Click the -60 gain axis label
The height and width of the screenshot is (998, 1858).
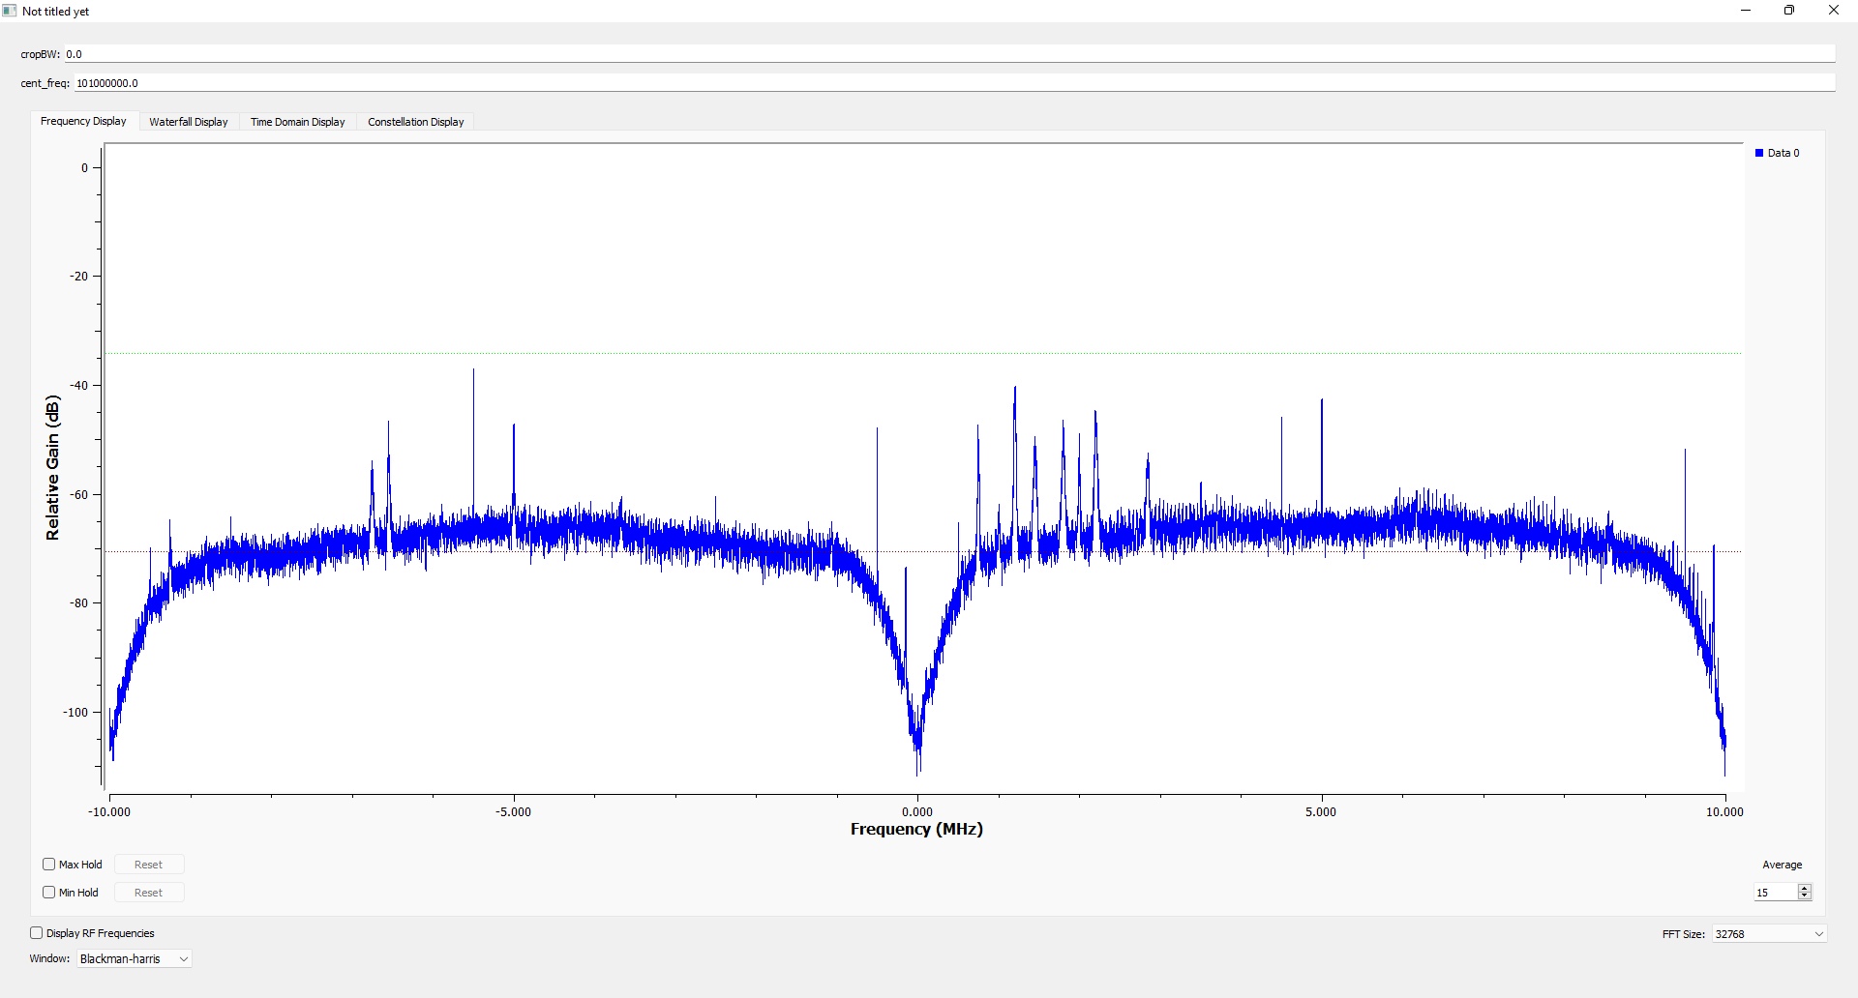78,494
